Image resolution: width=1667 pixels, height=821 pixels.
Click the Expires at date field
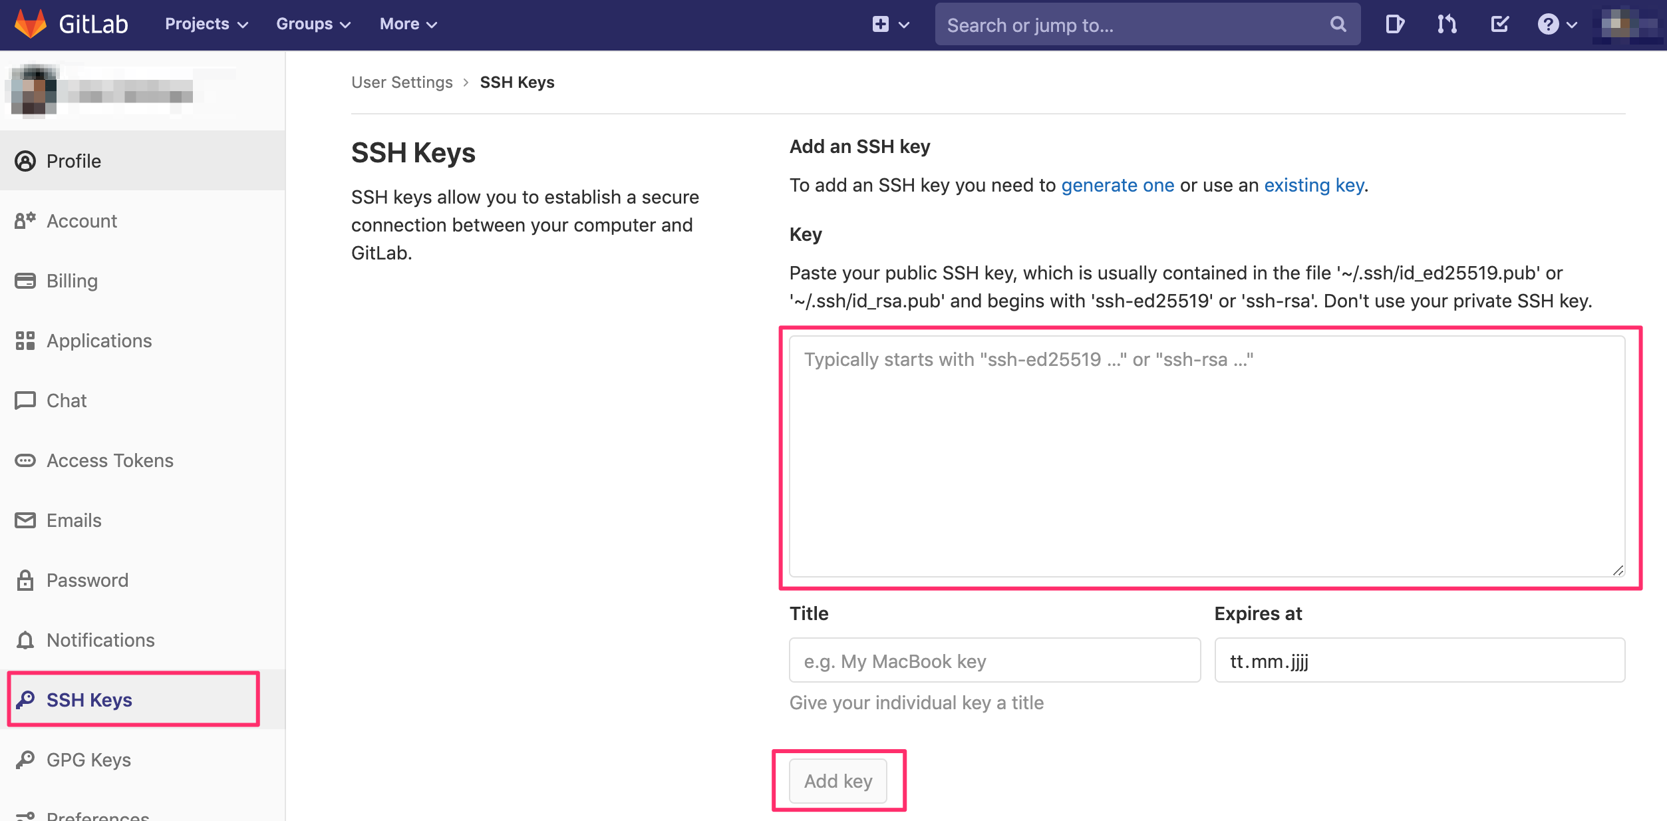pyautogui.click(x=1419, y=661)
